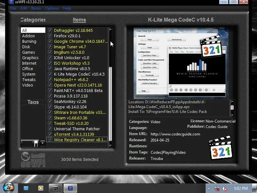Image resolution: width=257 pixels, height=193 pixels.
Task: Open the codecguide.com item URL
Action: click(175, 134)
